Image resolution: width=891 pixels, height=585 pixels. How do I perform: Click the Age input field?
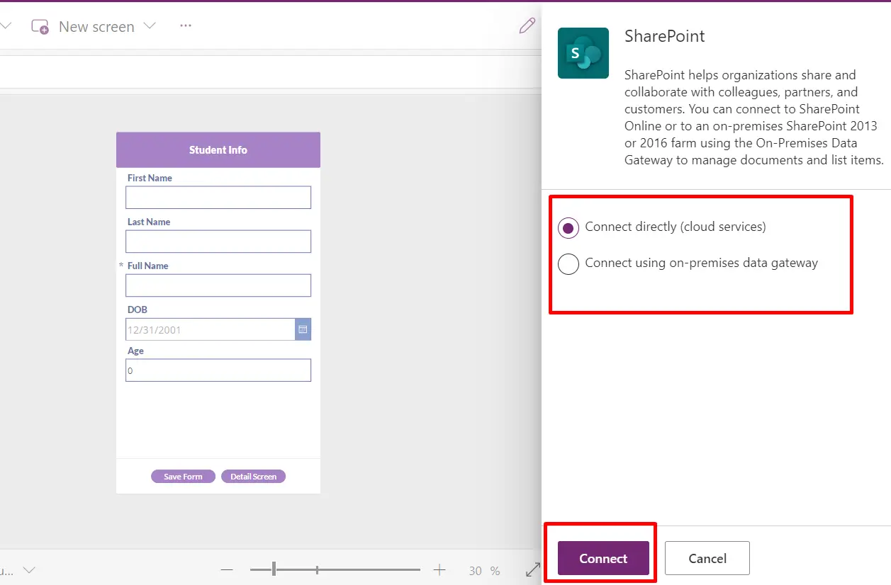click(x=218, y=370)
